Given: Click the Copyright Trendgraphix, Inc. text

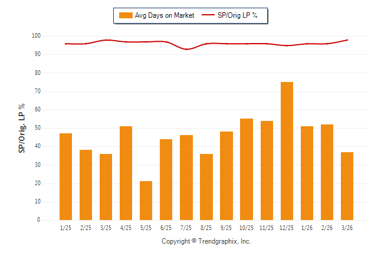Looking at the screenshot, I should click(x=206, y=241).
